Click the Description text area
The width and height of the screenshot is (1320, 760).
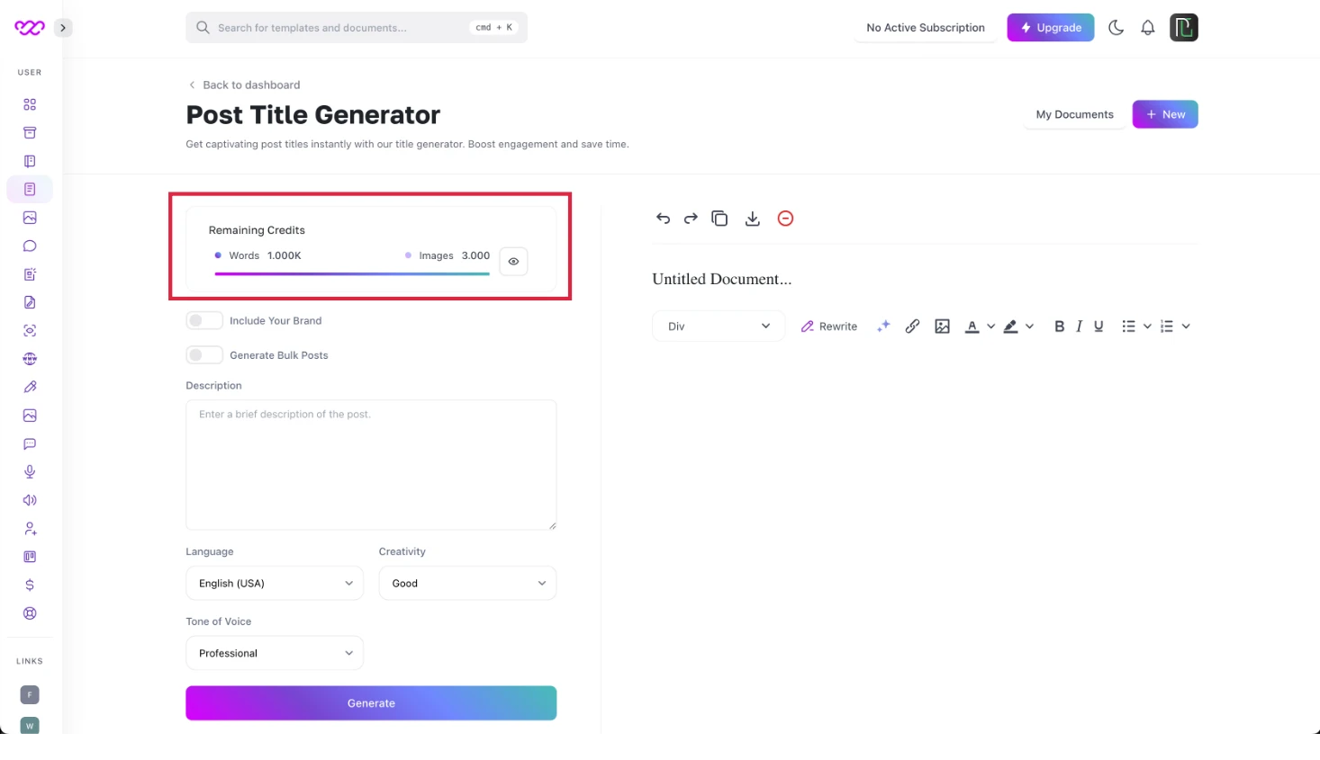(x=371, y=465)
